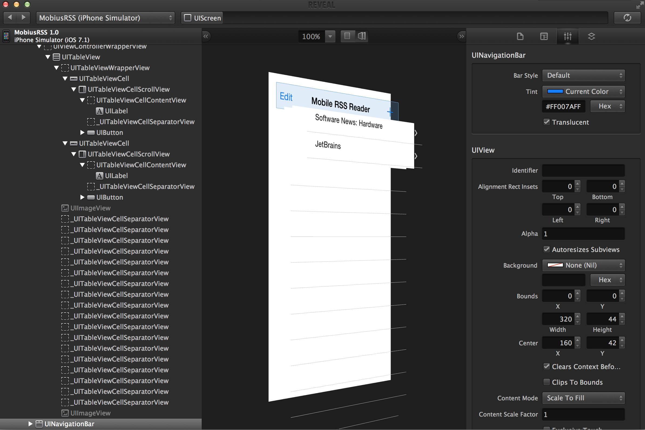
Task: Click the side-by-side layout icon
Action: pyautogui.click(x=363, y=36)
